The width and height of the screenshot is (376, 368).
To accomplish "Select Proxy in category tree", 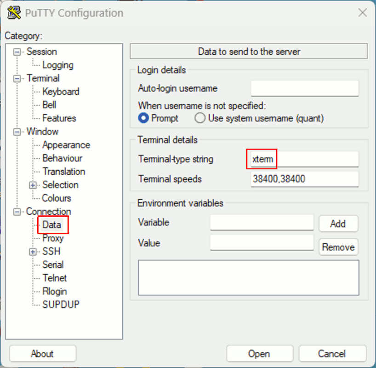I will click(x=53, y=238).
